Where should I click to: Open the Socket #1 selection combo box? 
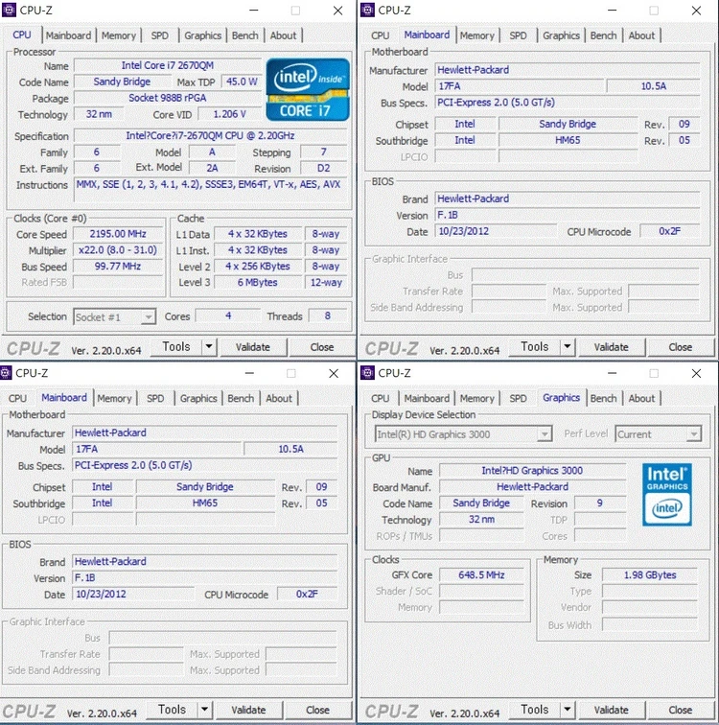[x=114, y=316]
